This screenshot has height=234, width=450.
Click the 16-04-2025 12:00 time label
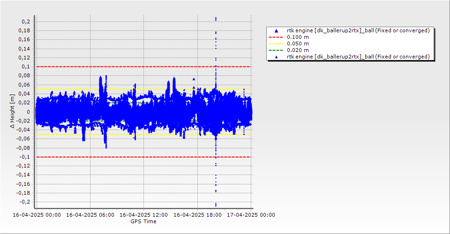click(143, 215)
